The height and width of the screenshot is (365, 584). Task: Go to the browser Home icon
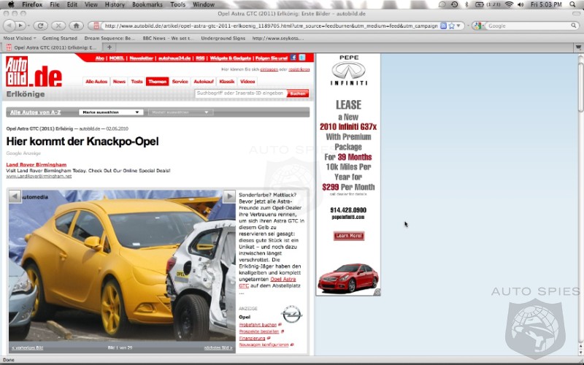coord(76,26)
